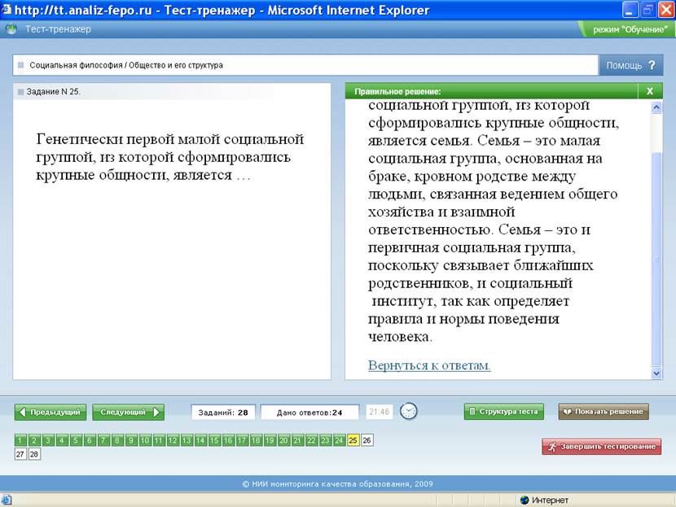The height and width of the screenshot is (507, 676).
Task: Click the Дано ответов:24 counter
Action: (309, 413)
